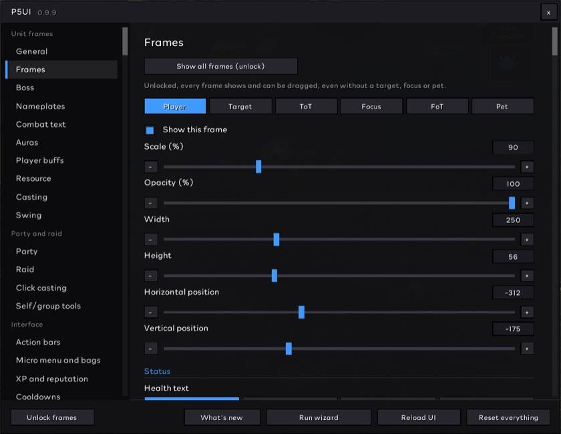Decrease Vertical position with minus button
561x434 pixels.
(151, 349)
